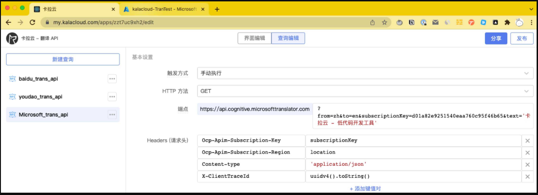Click the API icon beside baidu_trans_api

pyautogui.click(x=13, y=79)
